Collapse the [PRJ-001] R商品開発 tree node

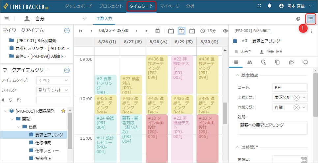click(5, 111)
